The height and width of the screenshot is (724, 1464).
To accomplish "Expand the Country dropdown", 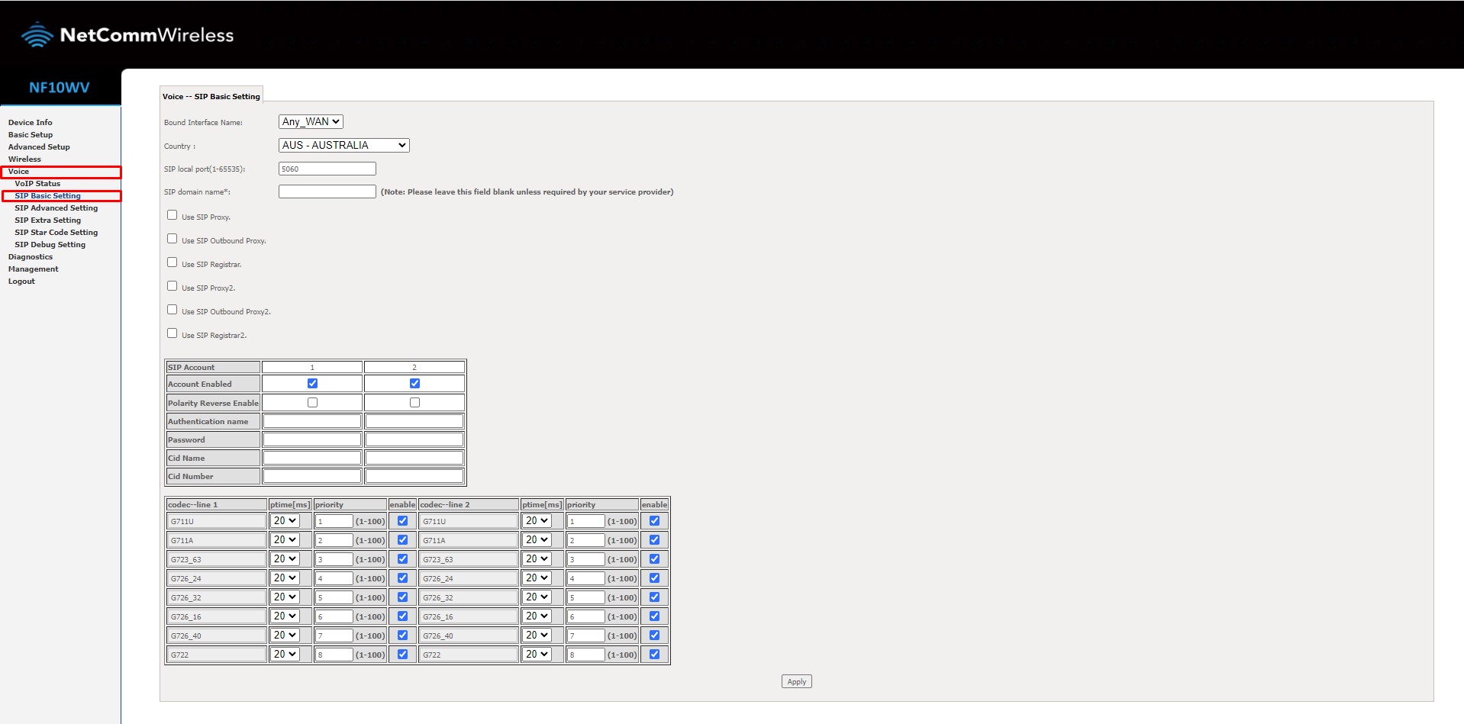I will 343,145.
